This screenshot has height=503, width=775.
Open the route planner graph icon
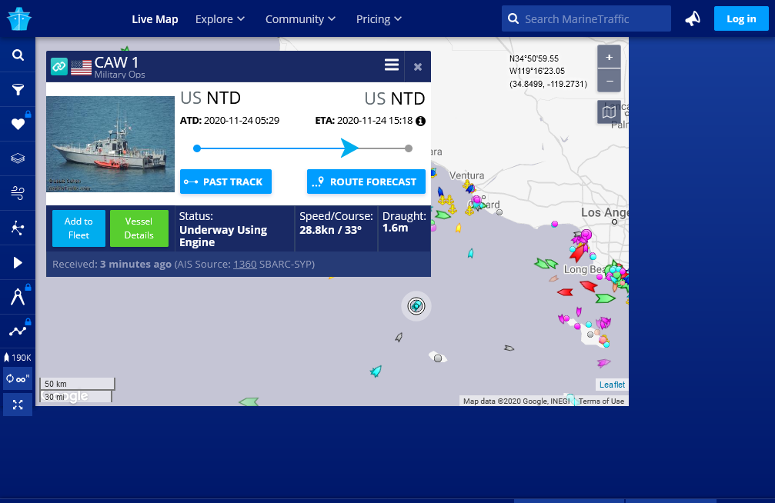click(18, 331)
